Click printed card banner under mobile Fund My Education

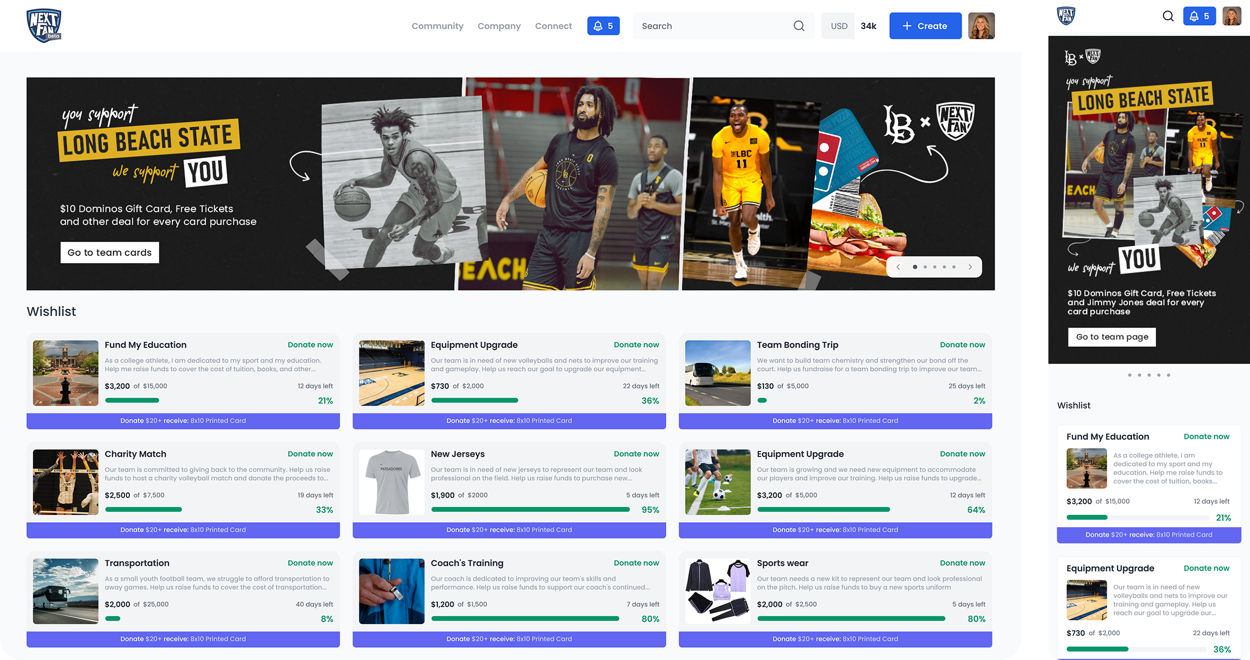1149,535
